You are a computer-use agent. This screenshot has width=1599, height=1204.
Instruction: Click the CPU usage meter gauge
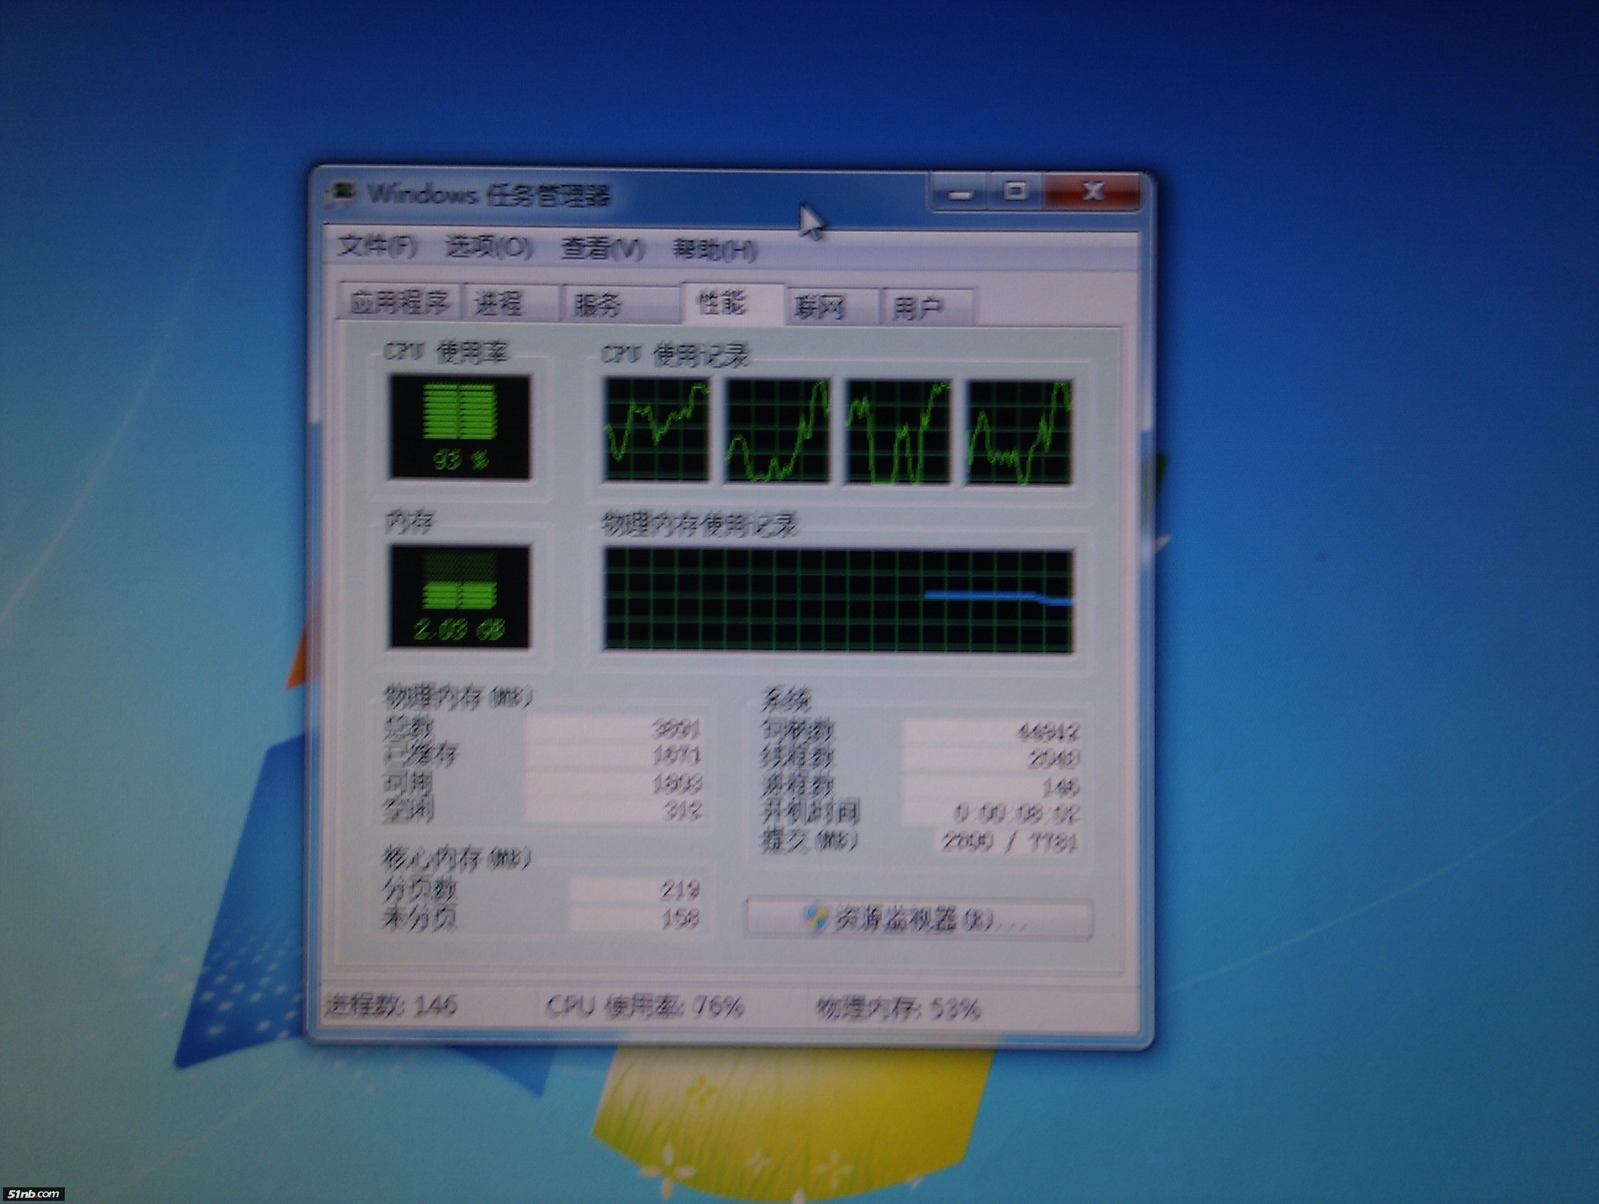(x=459, y=427)
